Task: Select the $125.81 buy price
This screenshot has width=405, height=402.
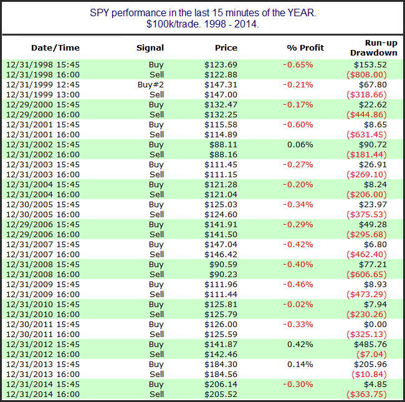Action: click(221, 305)
